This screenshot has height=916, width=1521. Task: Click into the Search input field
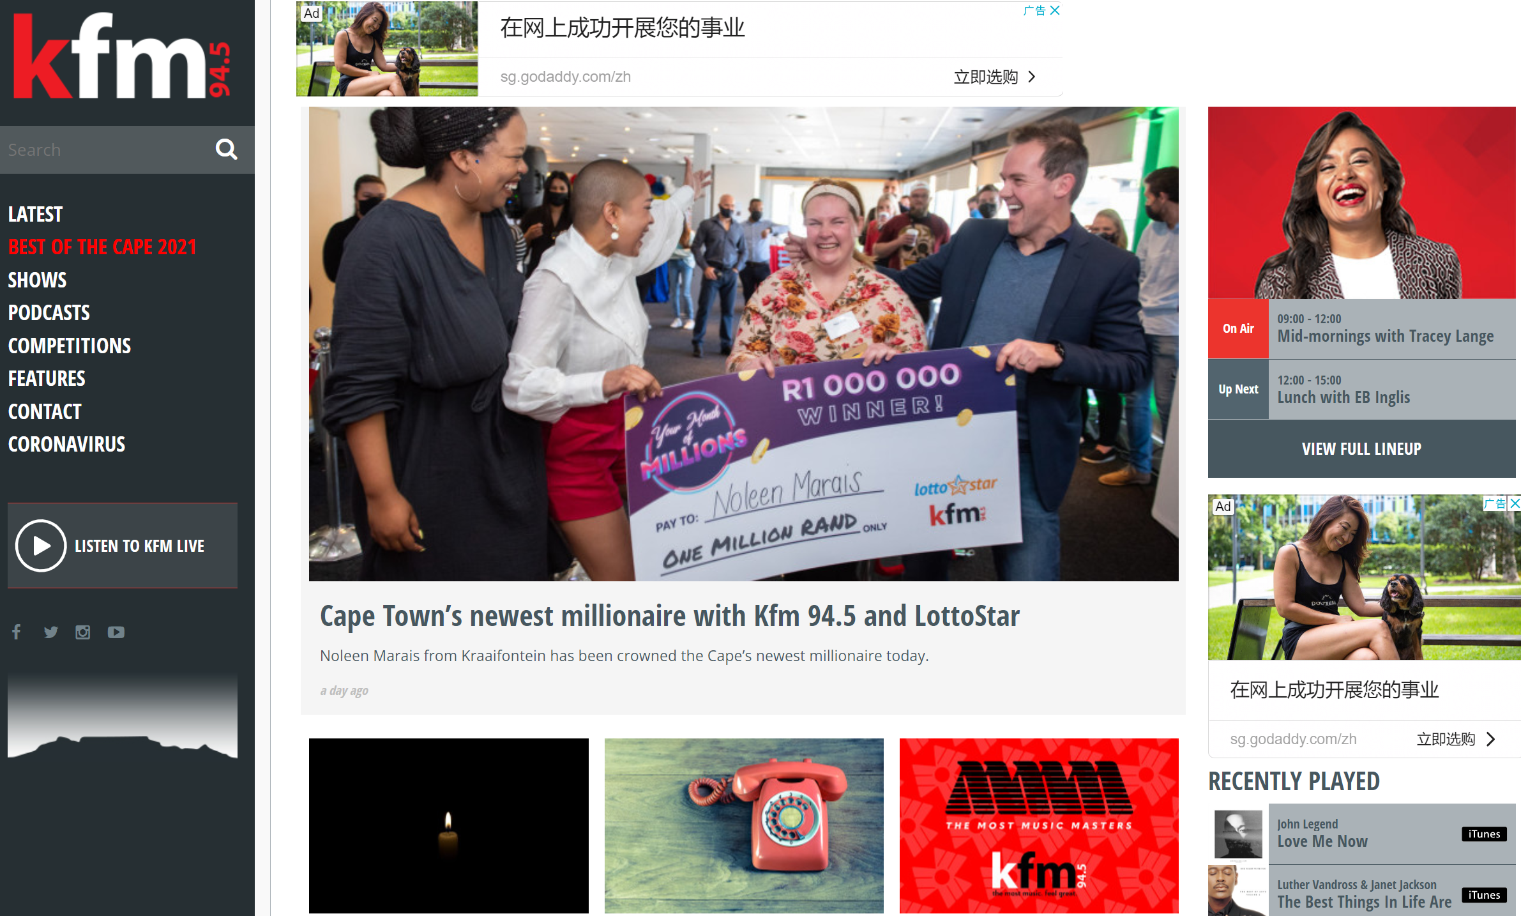(x=105, y=149)
